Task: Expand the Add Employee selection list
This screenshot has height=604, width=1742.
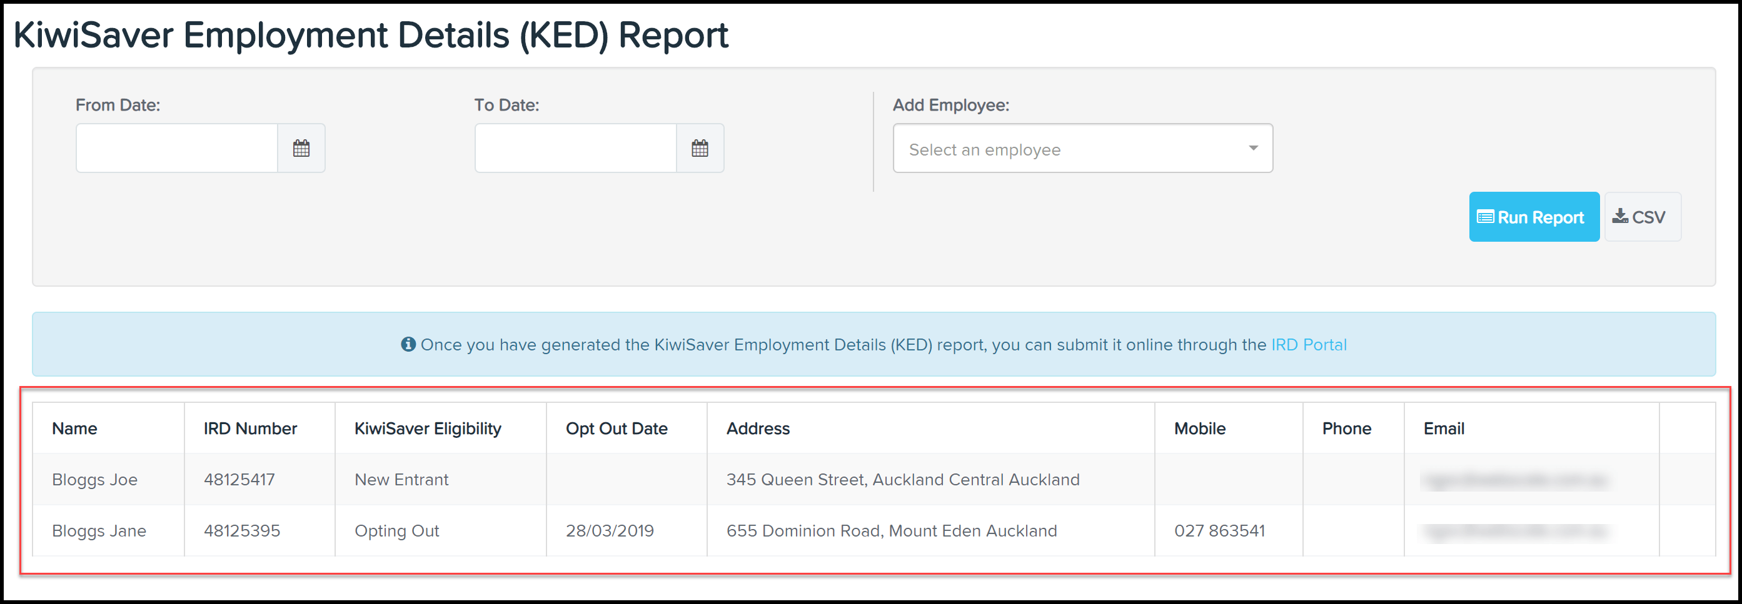Action: (x=1082, y=148)
